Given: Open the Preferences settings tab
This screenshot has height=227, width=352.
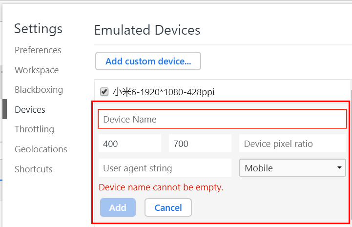Looking at the screenshot, I should 38,50.
